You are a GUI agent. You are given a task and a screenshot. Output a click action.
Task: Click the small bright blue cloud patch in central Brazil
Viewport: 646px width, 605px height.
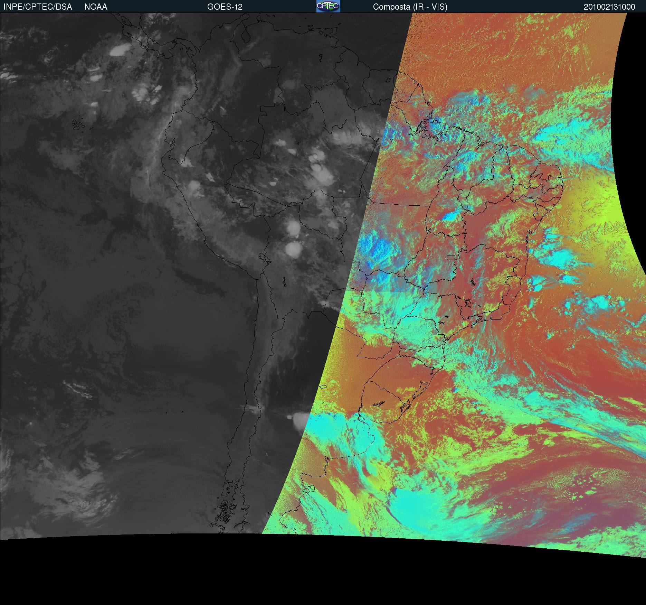pyautogui.click(x=449, y=216)
